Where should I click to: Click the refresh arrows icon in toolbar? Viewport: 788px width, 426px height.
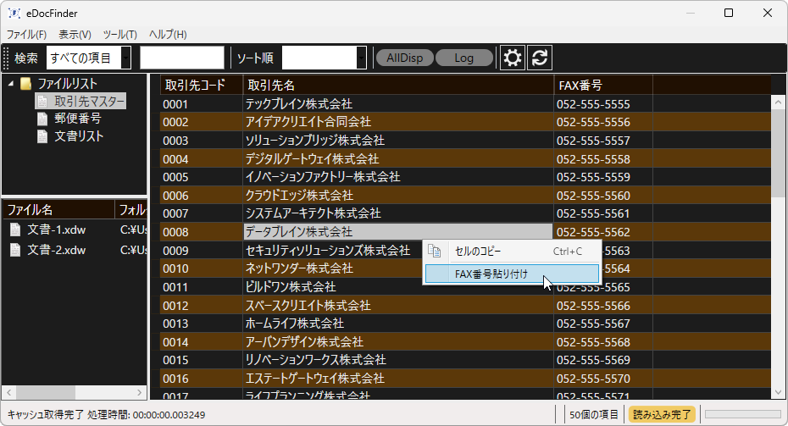tap(540, 58)
